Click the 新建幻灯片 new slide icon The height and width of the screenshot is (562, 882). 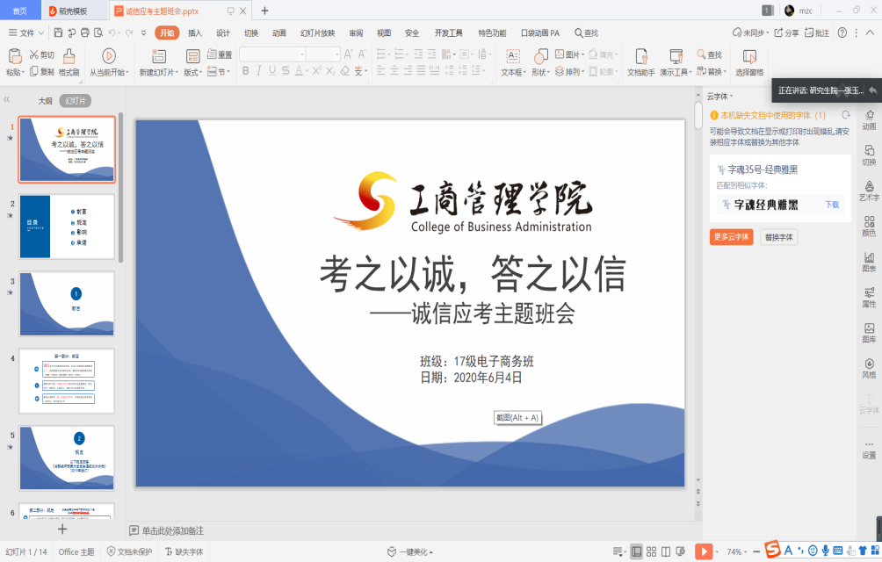tap(159, 55)
